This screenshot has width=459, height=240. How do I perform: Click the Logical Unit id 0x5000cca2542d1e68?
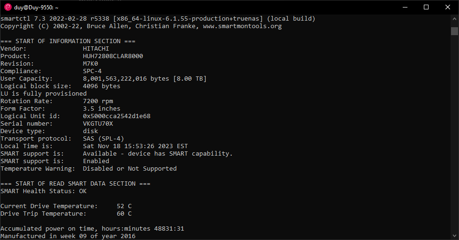coord(116,116)
